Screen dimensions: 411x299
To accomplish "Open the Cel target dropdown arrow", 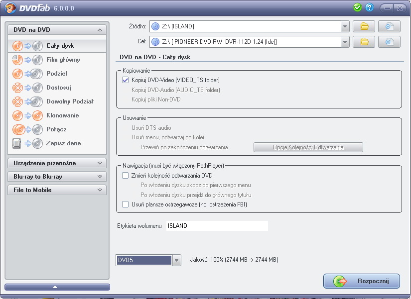I will (345, 42).
